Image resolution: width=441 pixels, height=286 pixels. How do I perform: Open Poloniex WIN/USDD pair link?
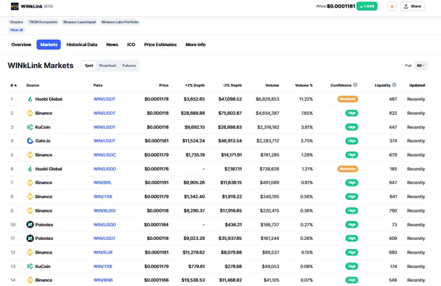click(105, 225)
